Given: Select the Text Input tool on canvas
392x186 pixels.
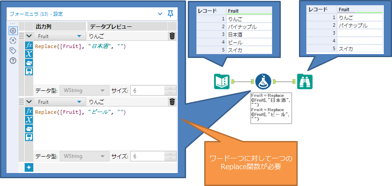Looking at the screenshot, I should point(222,81).
